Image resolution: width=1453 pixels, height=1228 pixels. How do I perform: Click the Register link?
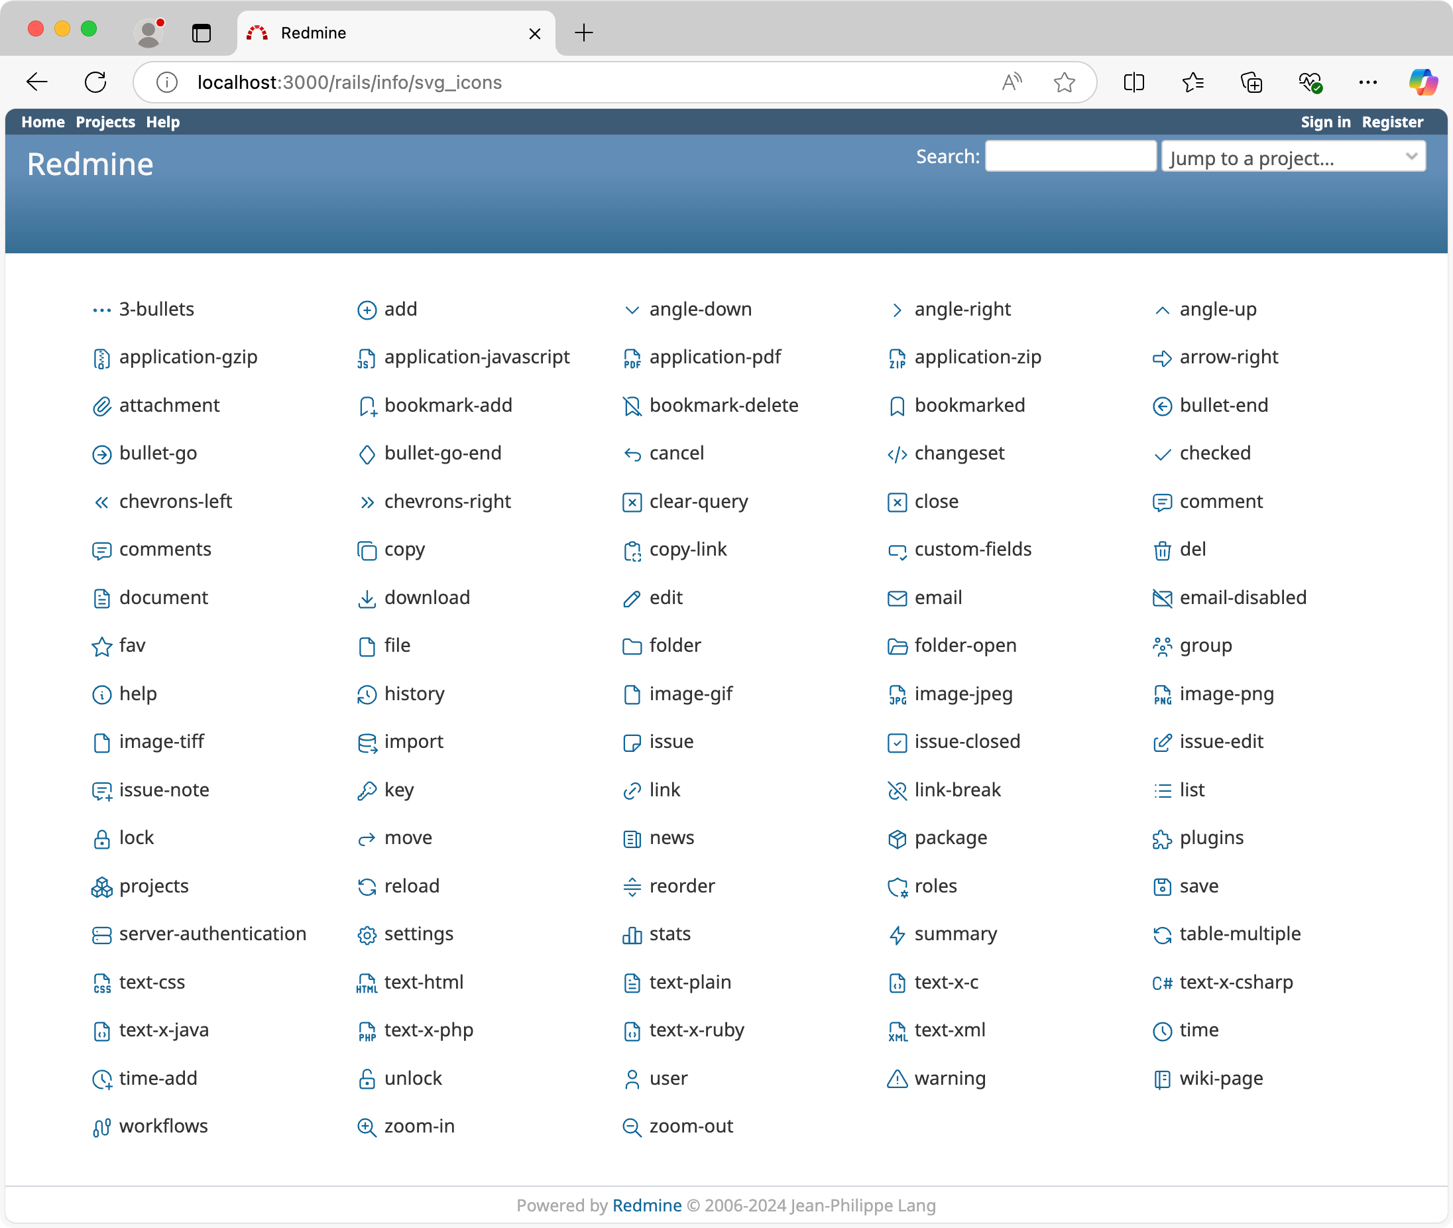click(x=1393, y=122)
